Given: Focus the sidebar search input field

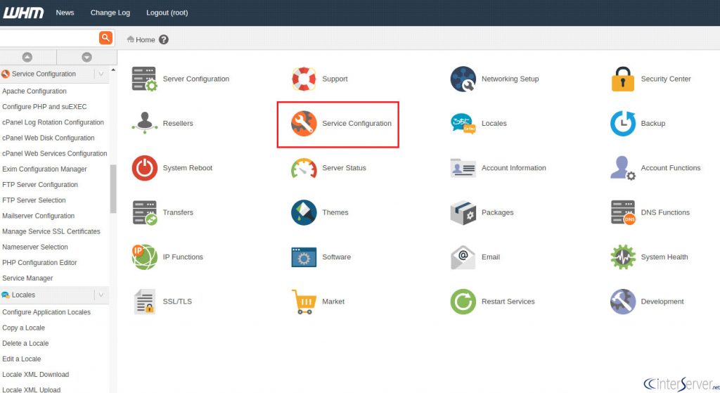Looking at the screenshot, I should (x=49, y=38).
